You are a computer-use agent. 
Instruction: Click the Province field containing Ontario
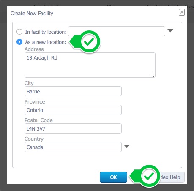click(x=73, y=110)
